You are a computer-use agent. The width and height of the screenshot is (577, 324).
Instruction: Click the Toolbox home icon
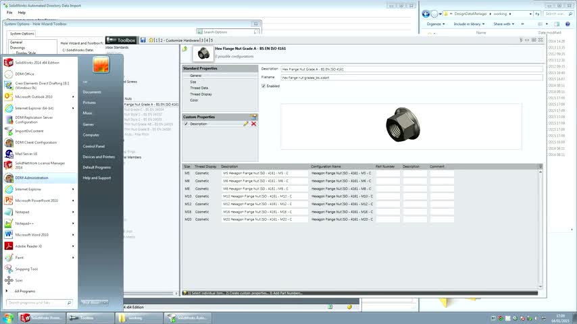click(x=151, y=40)
